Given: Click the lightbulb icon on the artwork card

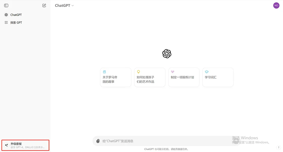Looking at the screenshot, I should coord(138,72).
